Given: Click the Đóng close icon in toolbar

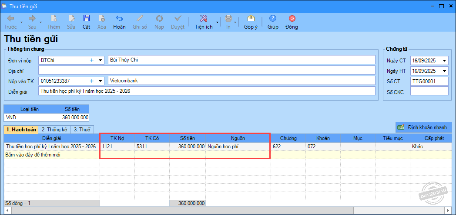Looking at the screenshot, I should coord(292,19).
